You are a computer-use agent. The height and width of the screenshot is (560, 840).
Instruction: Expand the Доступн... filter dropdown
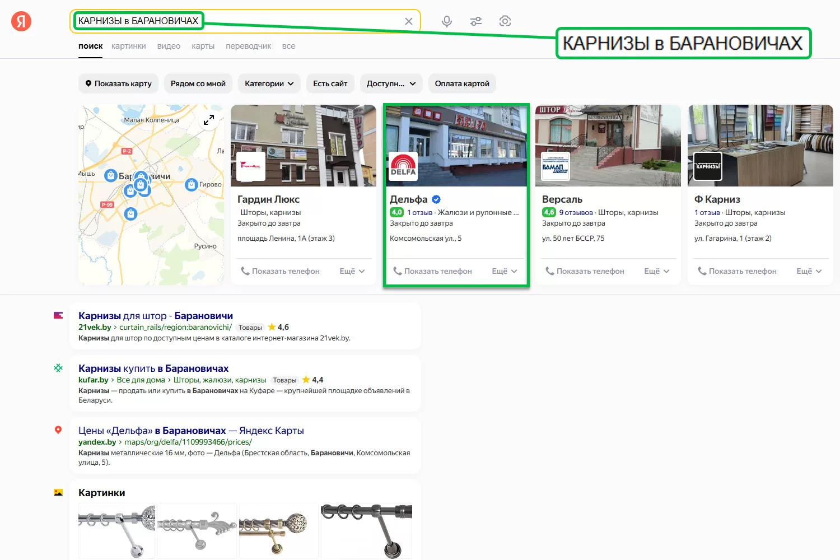[391, 83]
